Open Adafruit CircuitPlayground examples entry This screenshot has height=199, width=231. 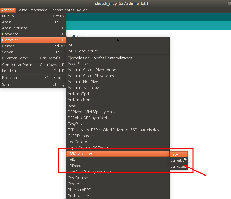118,76
